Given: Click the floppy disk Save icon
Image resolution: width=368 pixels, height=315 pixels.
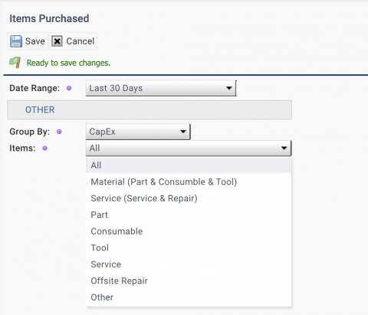Looking at the screenshot, I should click(x=16, y=41).
